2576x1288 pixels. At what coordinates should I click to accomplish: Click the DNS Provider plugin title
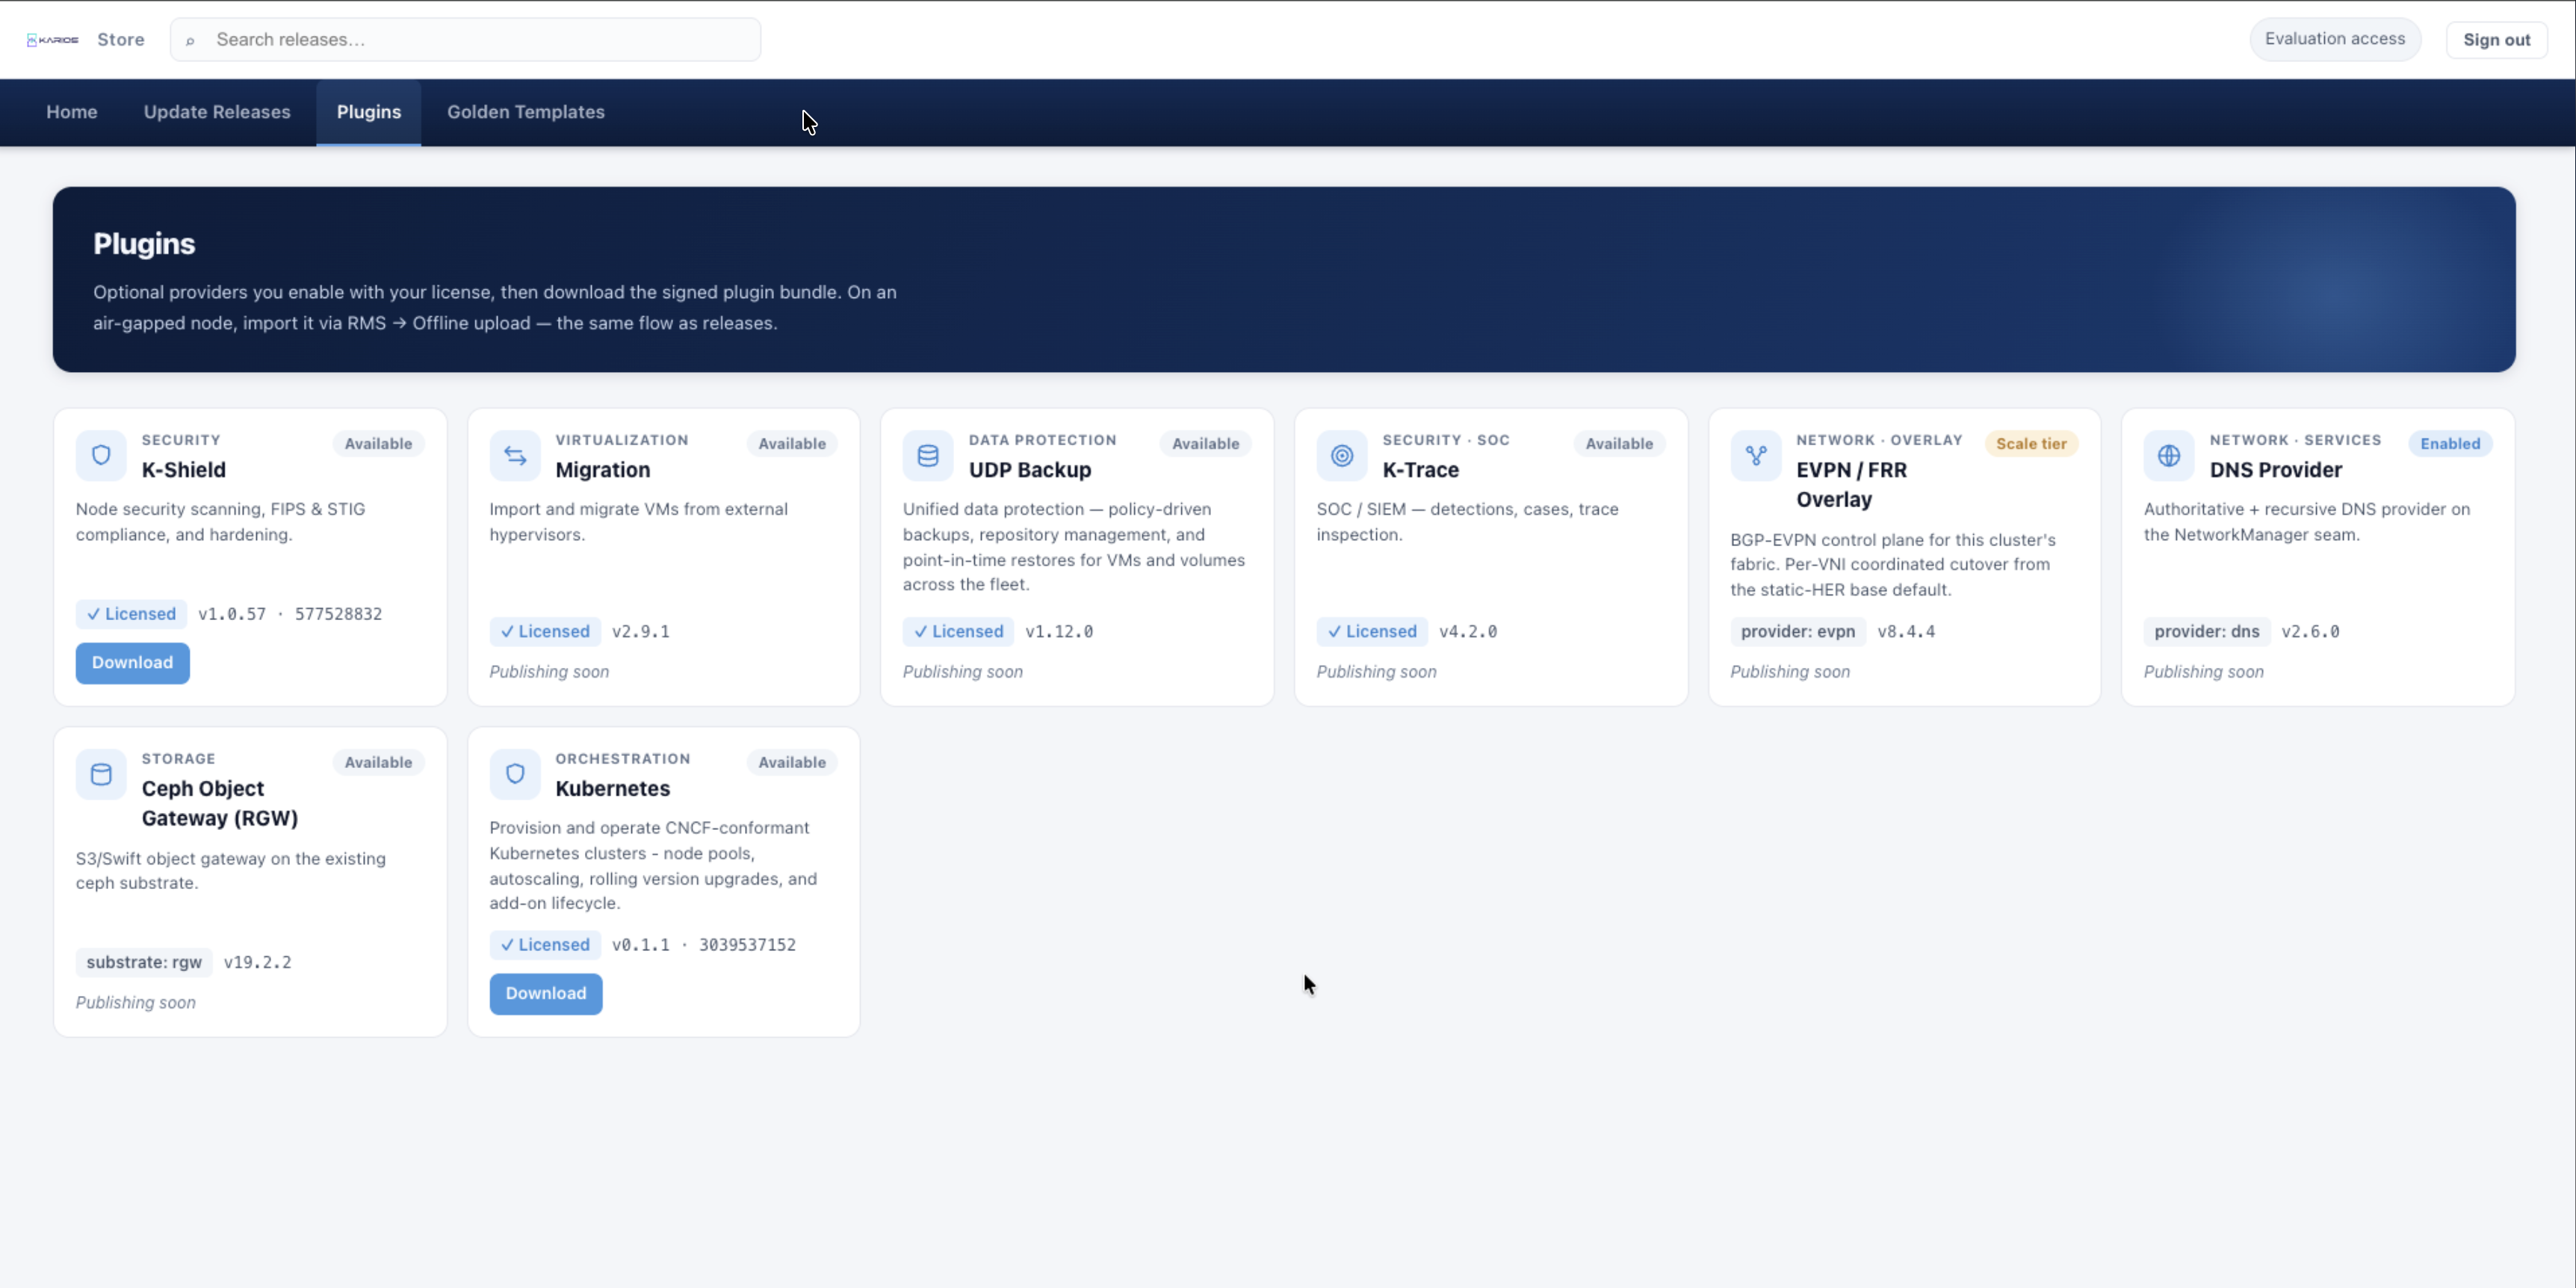(2276, 470)
